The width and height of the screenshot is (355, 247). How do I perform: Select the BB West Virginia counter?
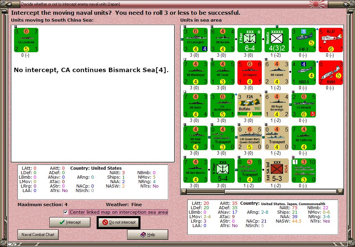pos(195,138)
